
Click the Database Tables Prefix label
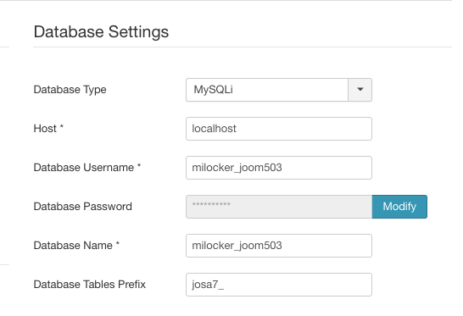90,284
